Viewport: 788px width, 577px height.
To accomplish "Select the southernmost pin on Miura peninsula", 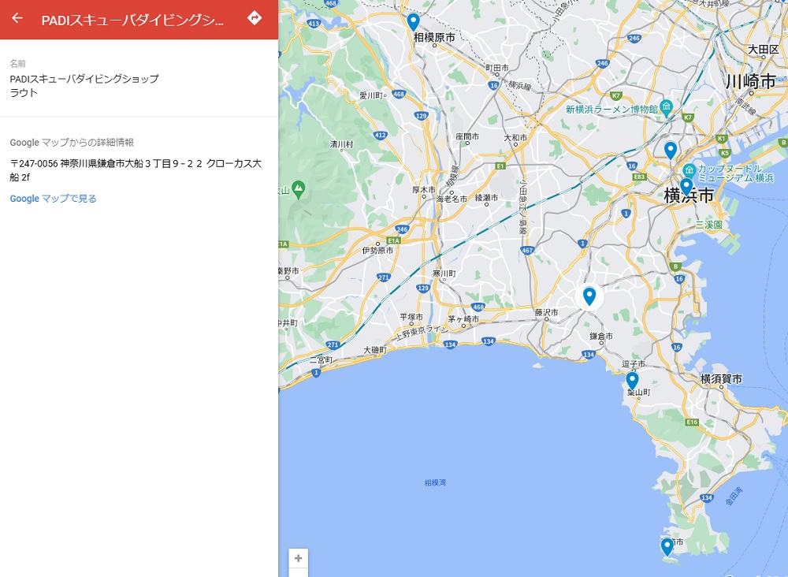I will 667,545.
